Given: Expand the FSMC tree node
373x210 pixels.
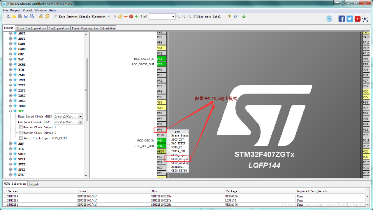Looking at the screenshot, I should click(10, 75).
